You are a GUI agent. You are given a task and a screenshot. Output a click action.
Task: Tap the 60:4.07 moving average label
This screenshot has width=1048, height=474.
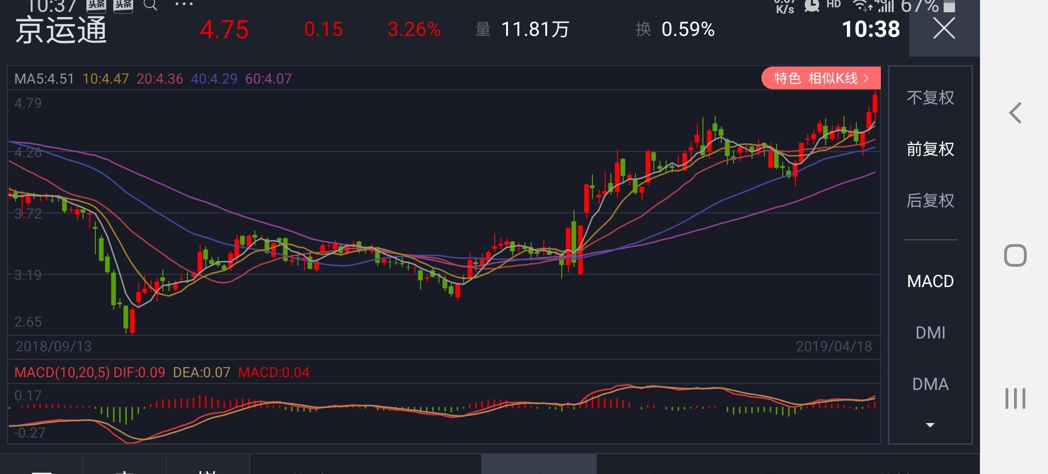pyautogui.click(x=268, y=78)
